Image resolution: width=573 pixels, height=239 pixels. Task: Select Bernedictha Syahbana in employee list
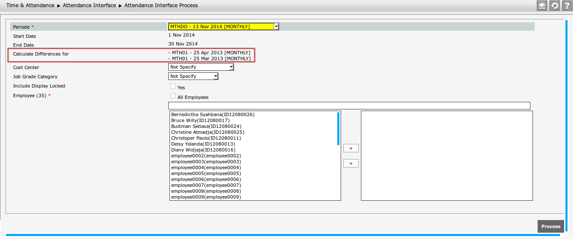click(213, 114)
